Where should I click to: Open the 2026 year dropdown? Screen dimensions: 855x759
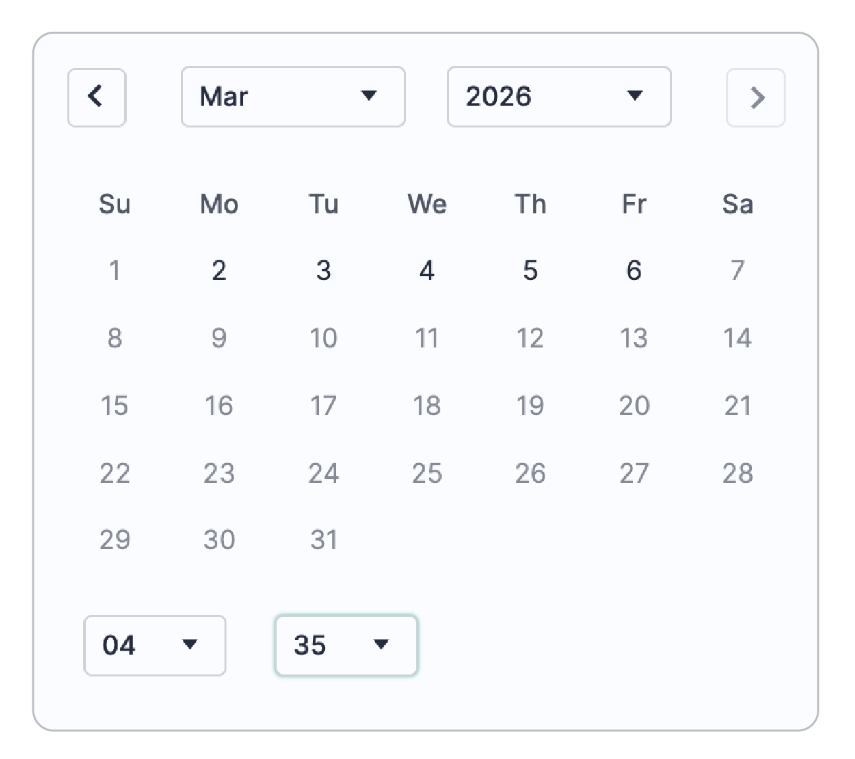coord(559,96)
